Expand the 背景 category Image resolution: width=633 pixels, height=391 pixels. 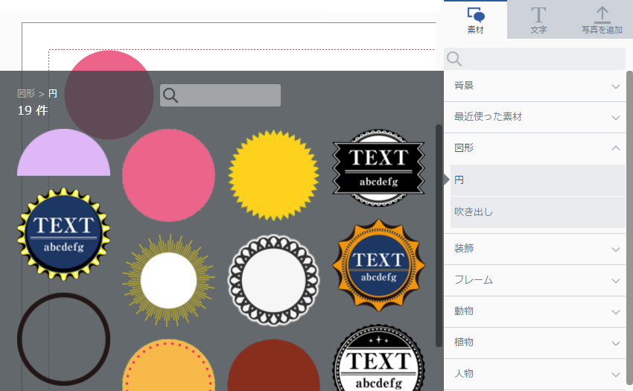536,86
